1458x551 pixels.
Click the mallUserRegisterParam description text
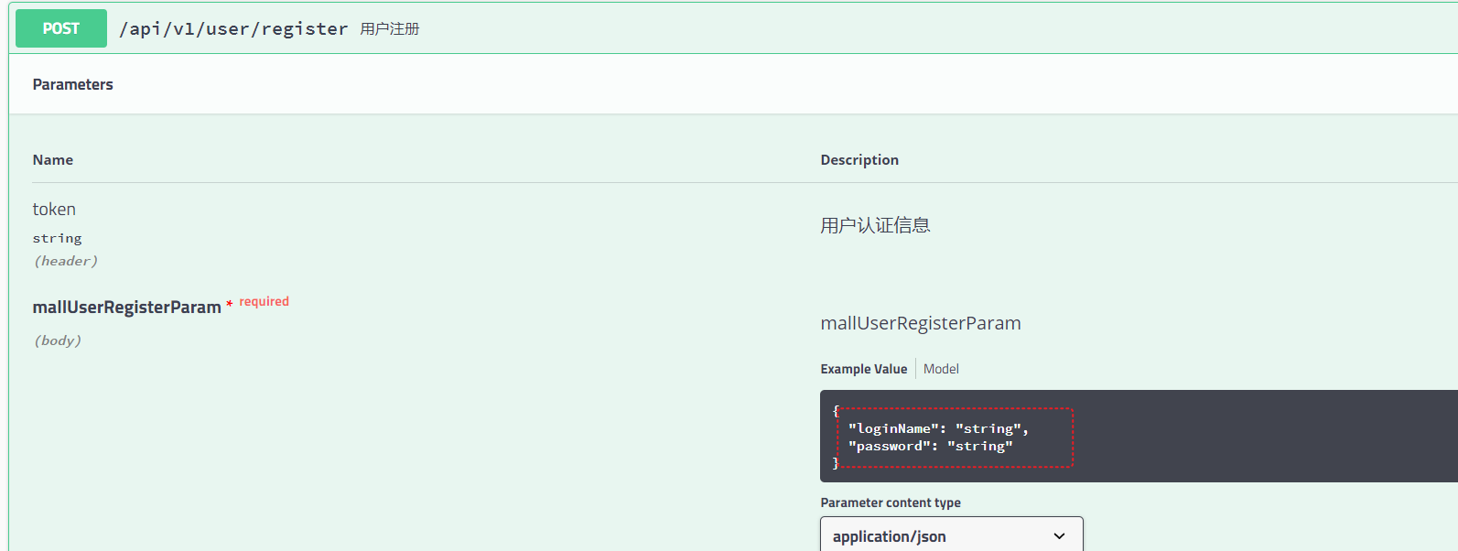point(921,323)
